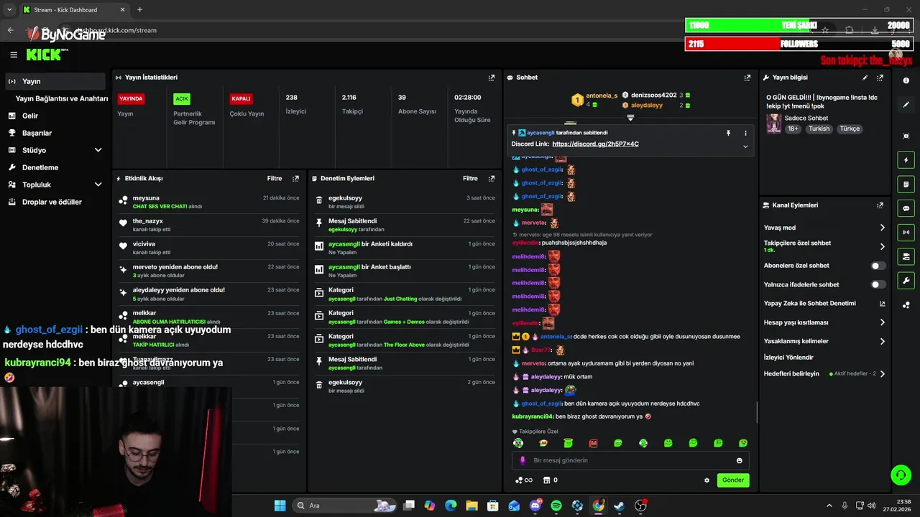Open Hedefleri belirleyin goals settings
Image resolution: width=920 pixels, height=517 pixels.
[824, 373]
